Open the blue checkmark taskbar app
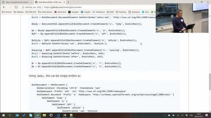 coord(24,115)
